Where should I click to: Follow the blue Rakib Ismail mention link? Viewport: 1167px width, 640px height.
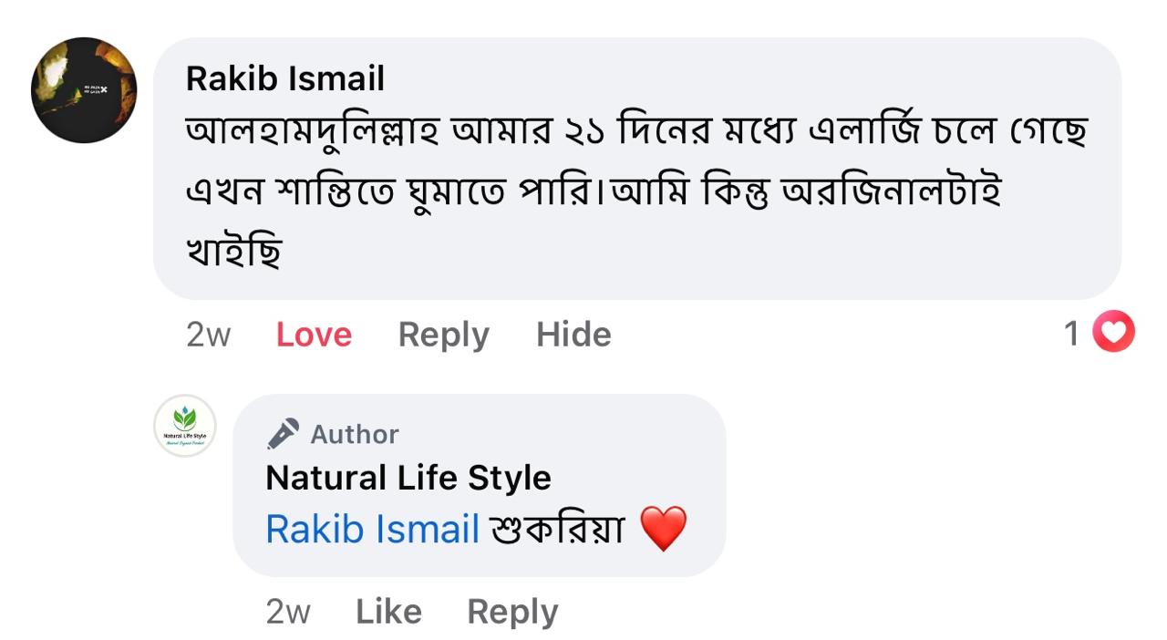(x=372, y=529)
